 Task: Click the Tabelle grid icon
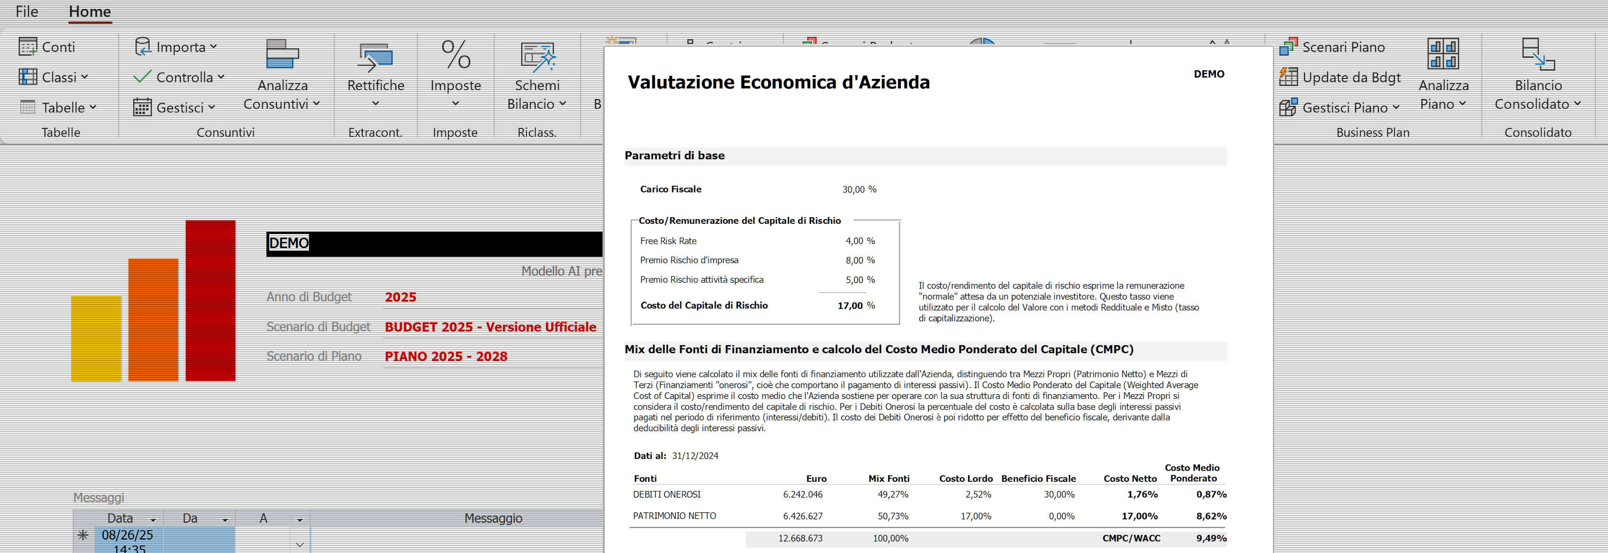pos(28,107)
